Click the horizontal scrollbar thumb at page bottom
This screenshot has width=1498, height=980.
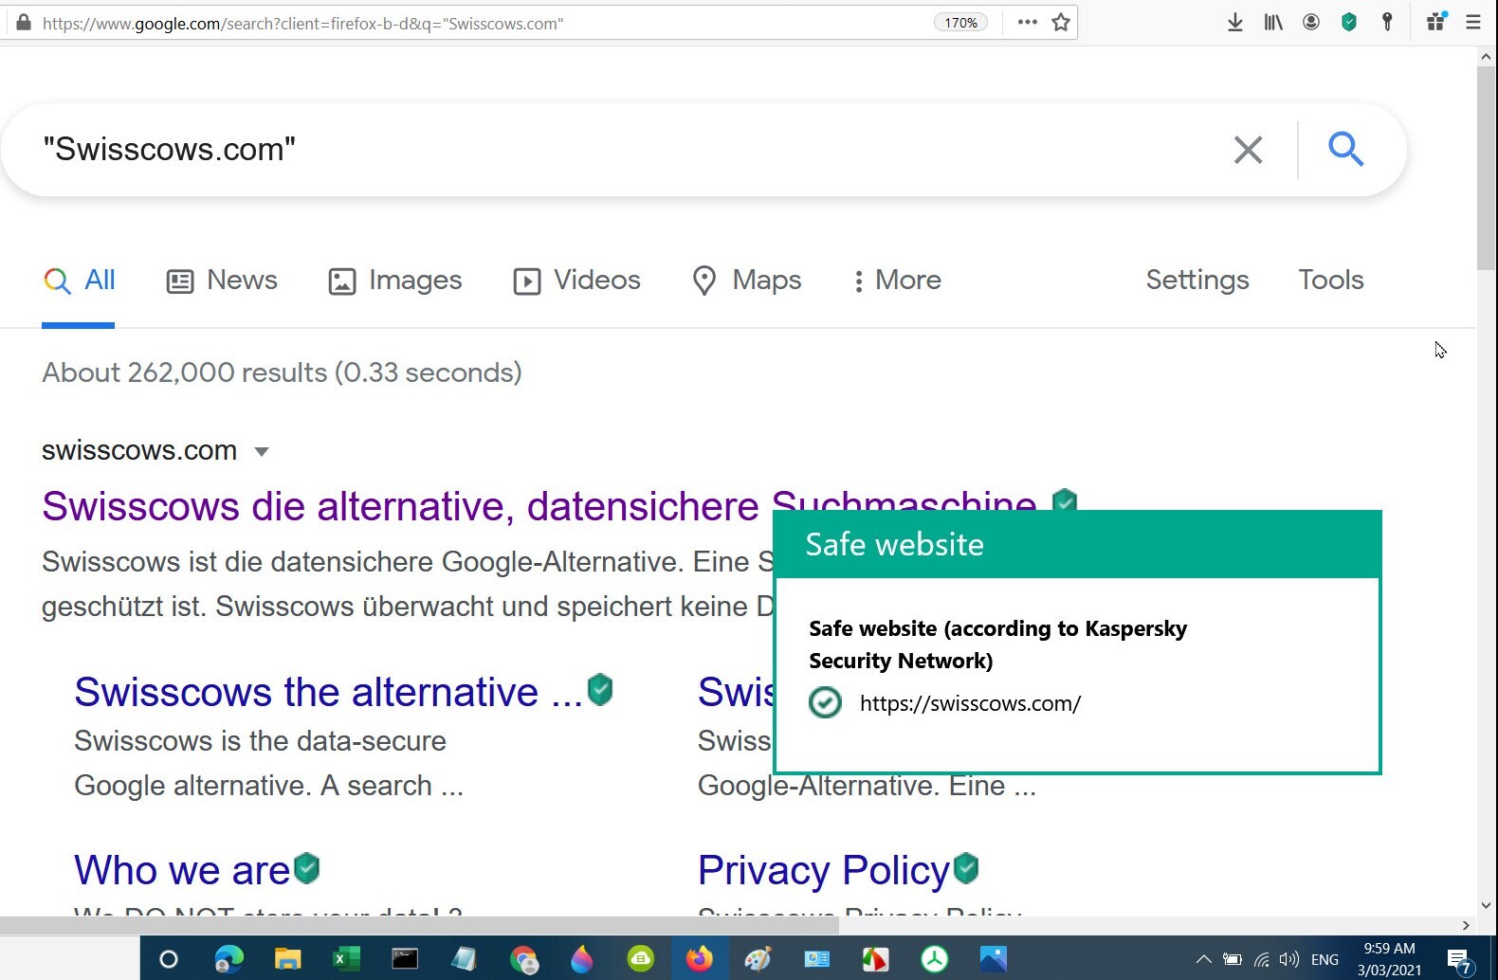[419, 924]
